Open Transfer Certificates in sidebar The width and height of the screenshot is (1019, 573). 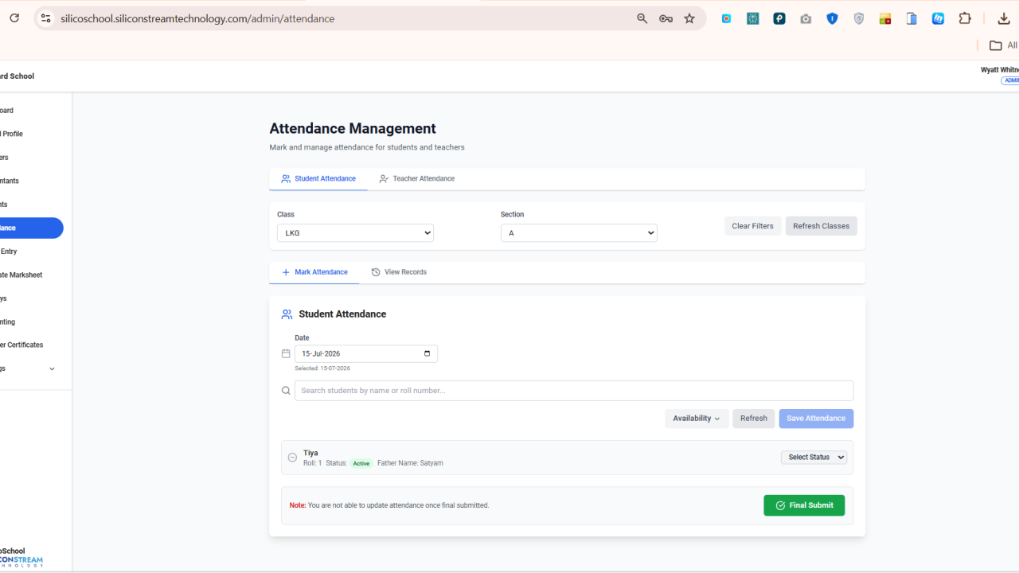point(22,345)
